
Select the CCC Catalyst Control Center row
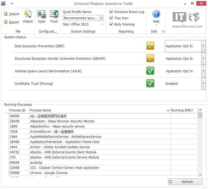click(x=103, y=168)
